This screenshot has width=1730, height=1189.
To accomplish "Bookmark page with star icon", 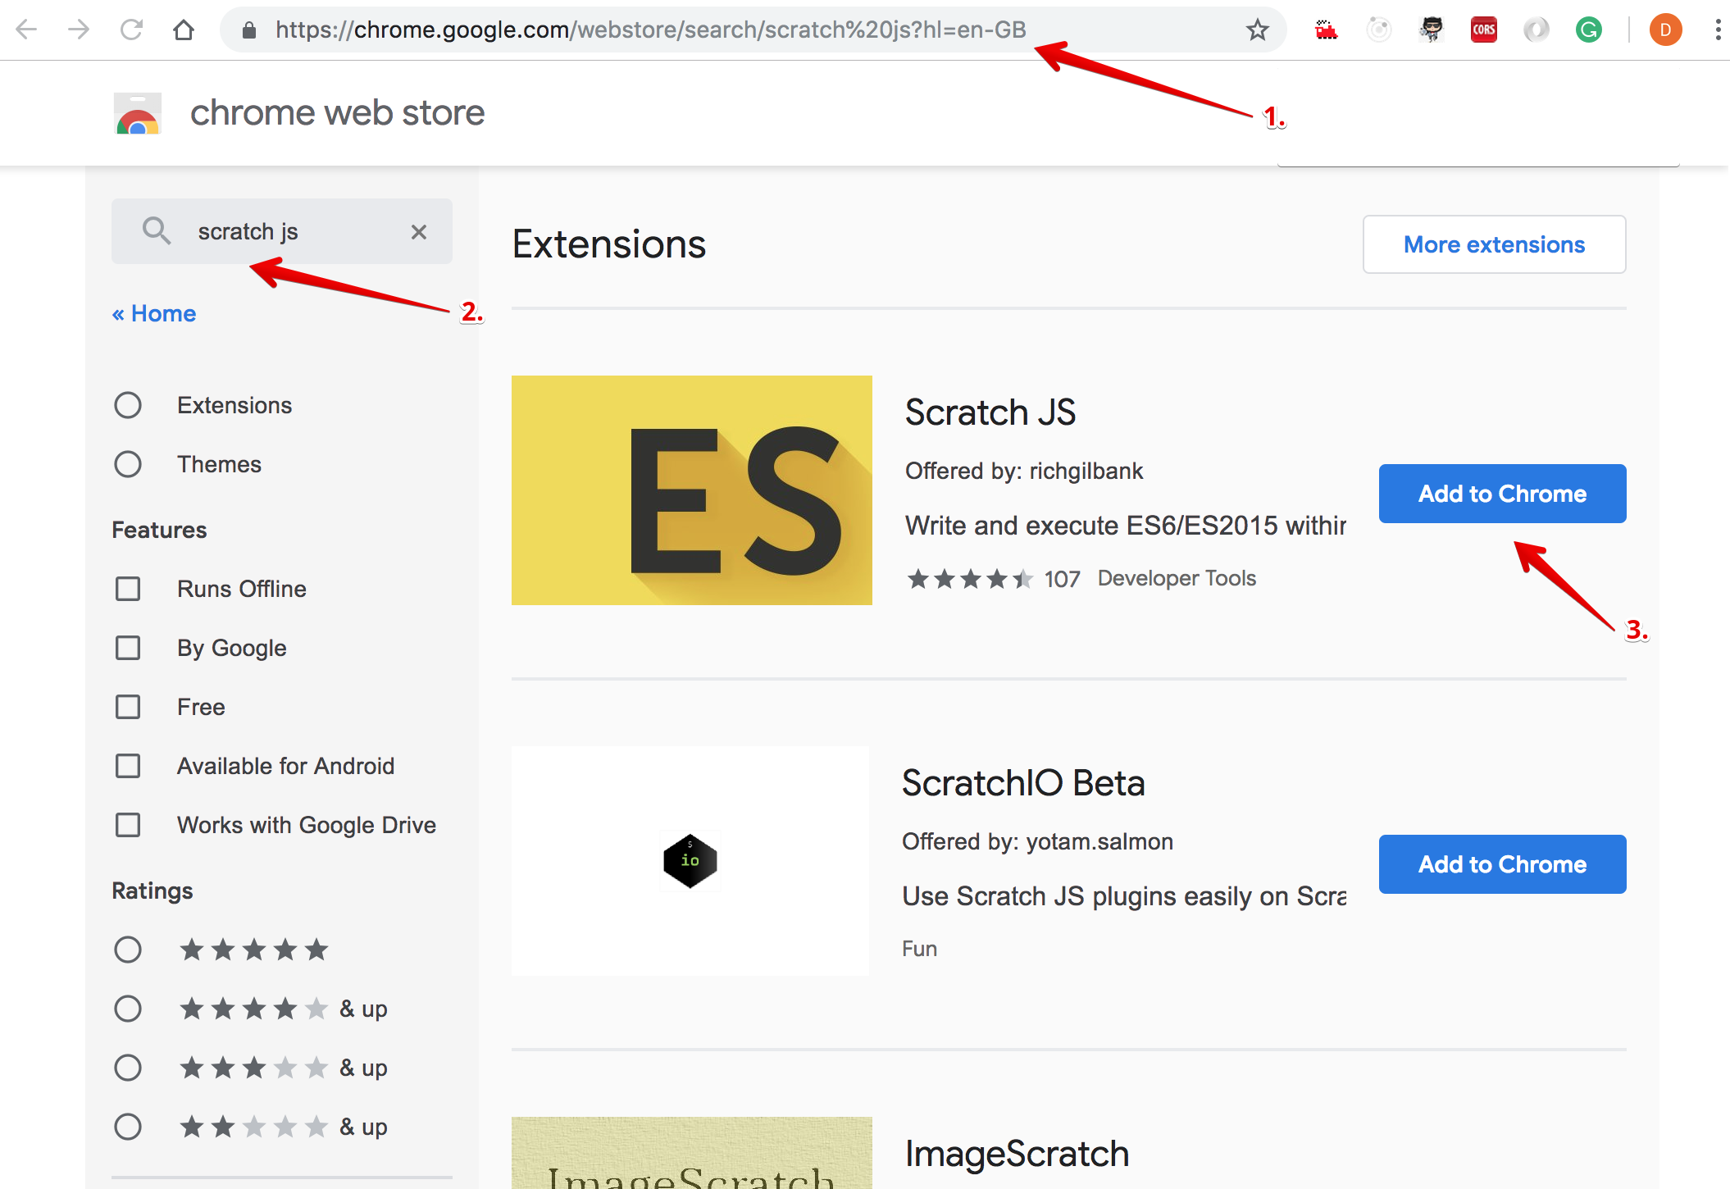I will coord(1257,30).
